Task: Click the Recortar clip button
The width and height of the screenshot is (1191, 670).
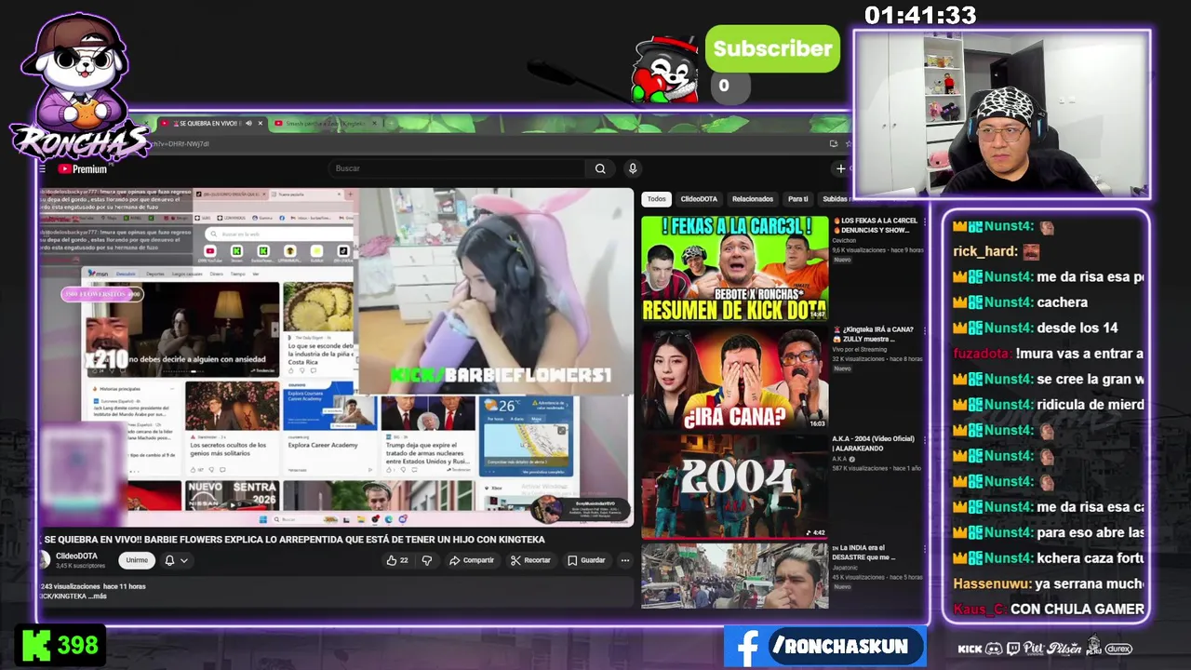Action: tap(531, 560)
